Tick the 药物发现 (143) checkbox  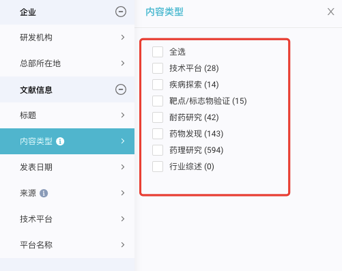158,134
